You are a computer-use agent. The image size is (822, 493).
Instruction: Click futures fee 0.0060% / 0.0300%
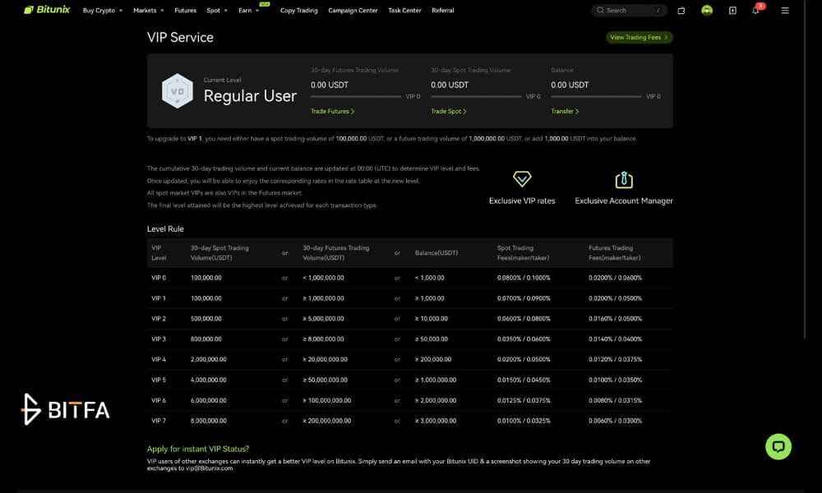click(x=615, y=421)
